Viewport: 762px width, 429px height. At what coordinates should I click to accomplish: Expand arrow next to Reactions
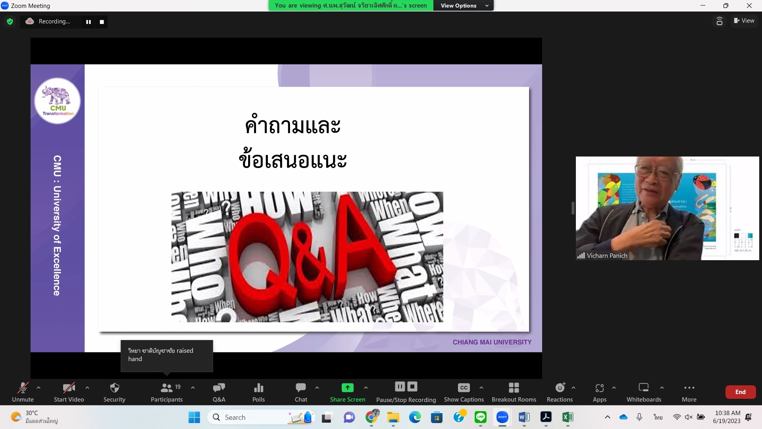tap(573, 388)
